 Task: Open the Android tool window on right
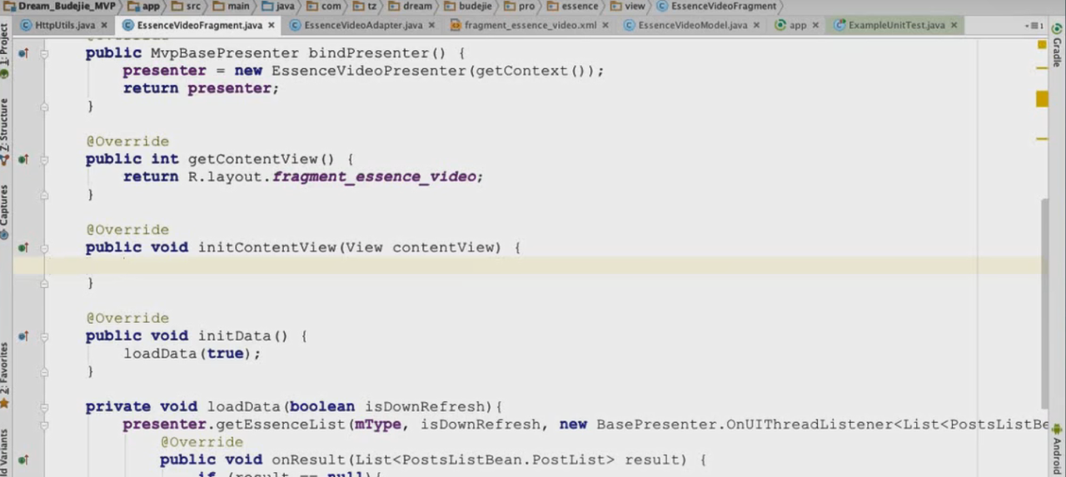[x=1057, y=450]
